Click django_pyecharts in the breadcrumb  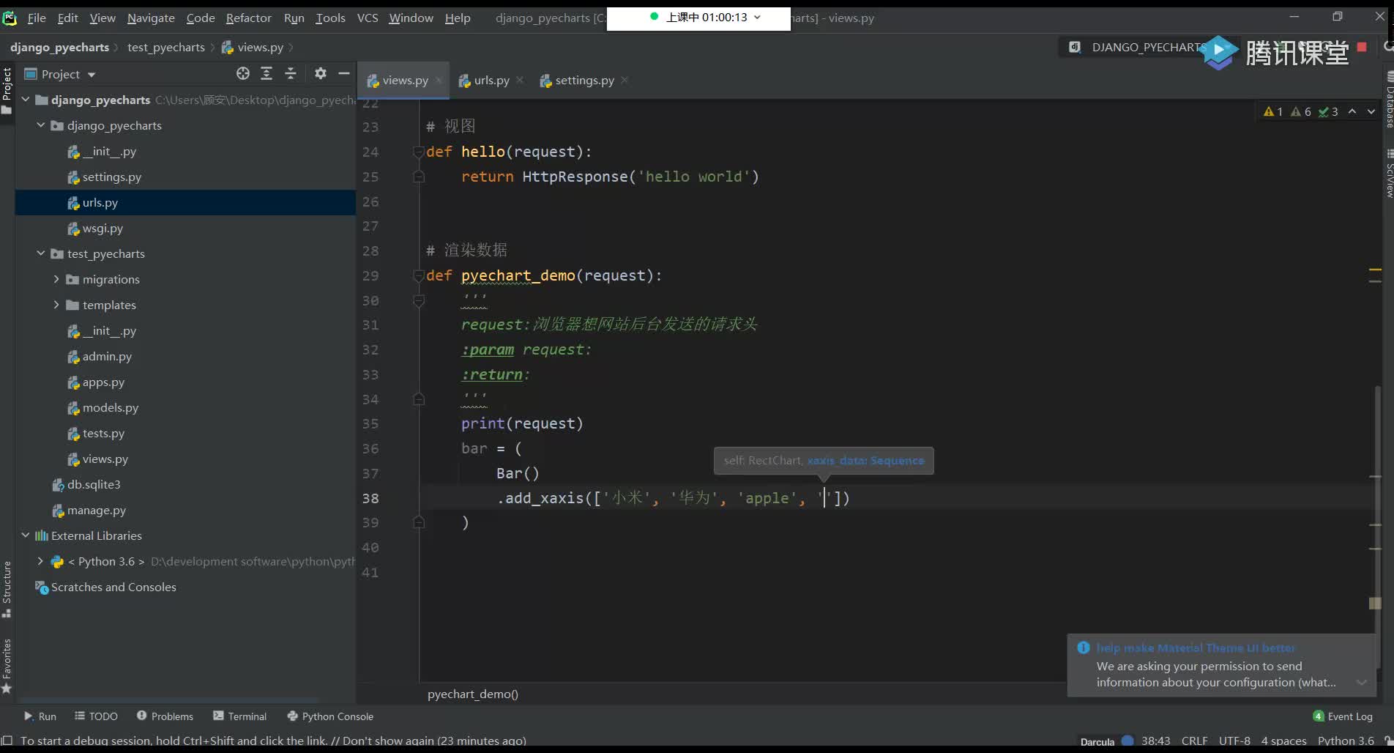[59, 47]
